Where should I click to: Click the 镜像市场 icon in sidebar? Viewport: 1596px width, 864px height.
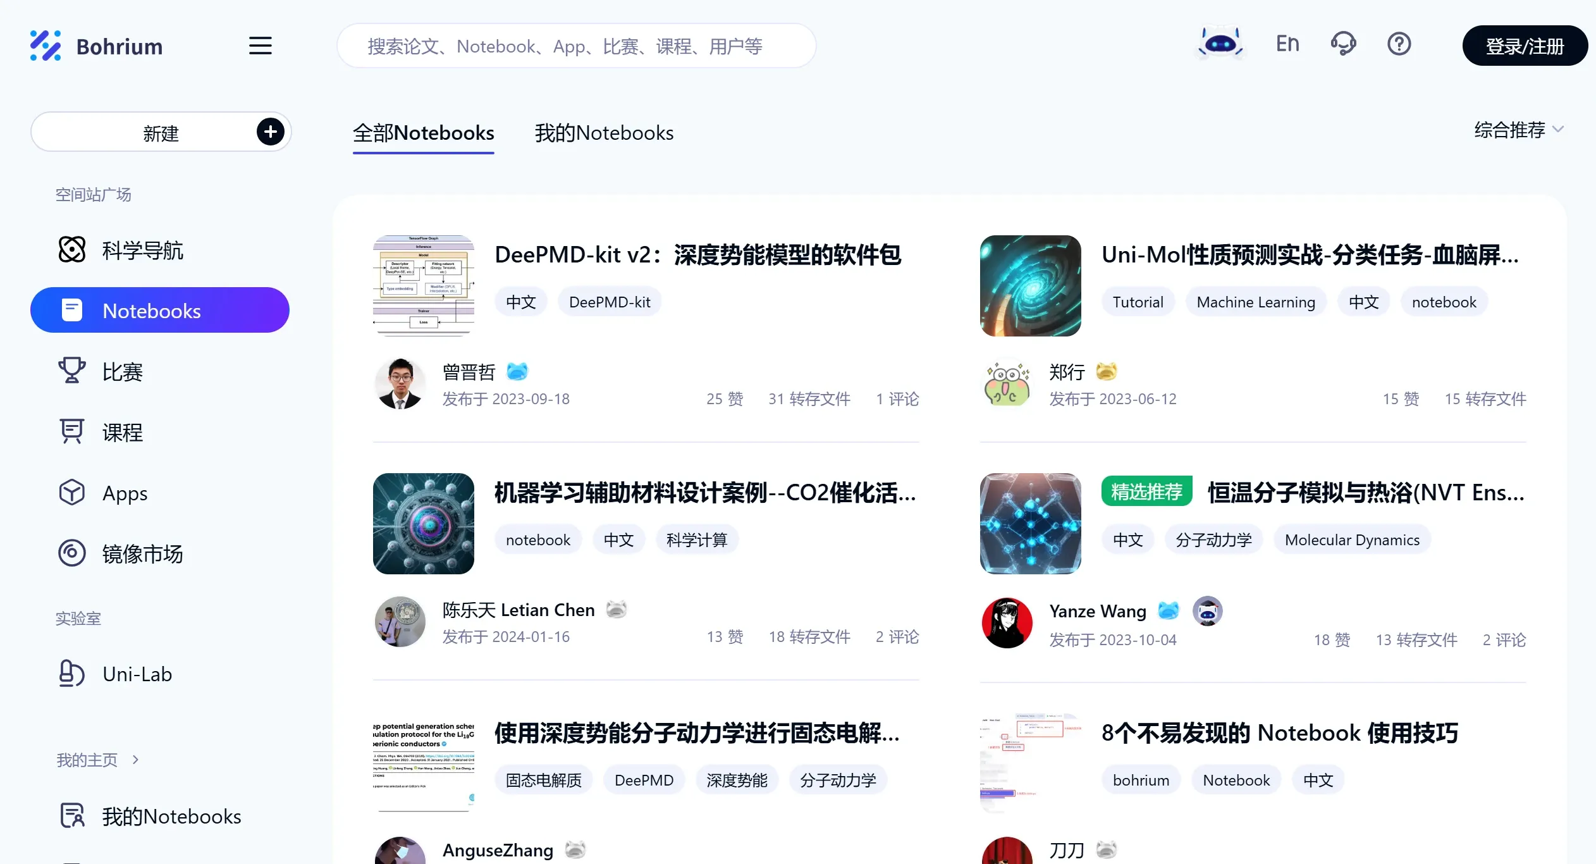coord(71,553)
